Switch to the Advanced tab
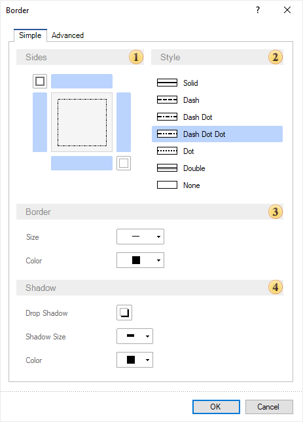The height and width of the screenshot is (422, 303). tap(67, 35)
